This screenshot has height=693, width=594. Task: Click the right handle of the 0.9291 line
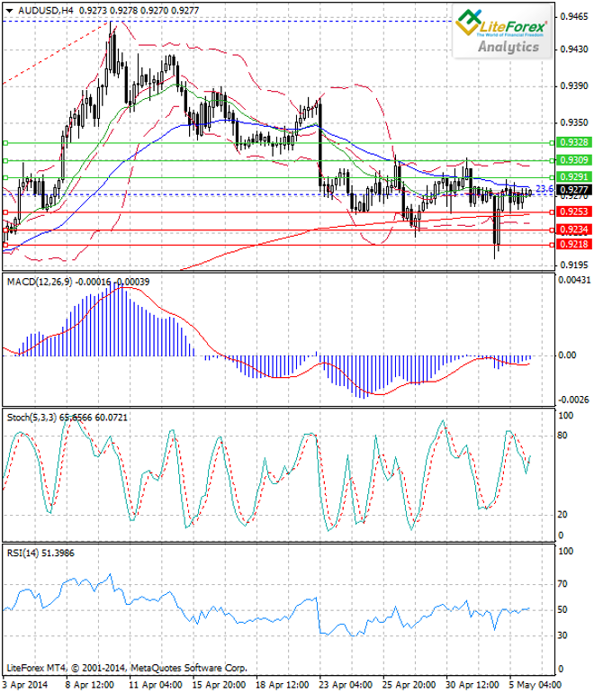tap(552, 177)
